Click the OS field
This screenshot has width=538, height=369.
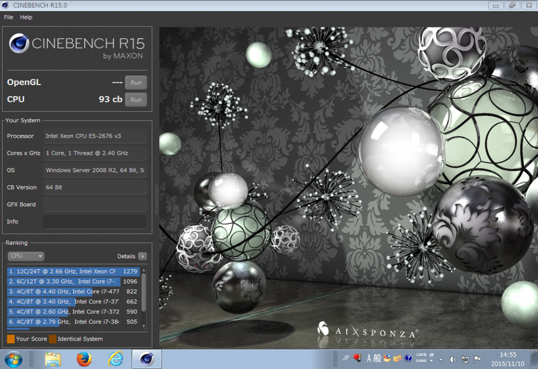click(95, 171)
